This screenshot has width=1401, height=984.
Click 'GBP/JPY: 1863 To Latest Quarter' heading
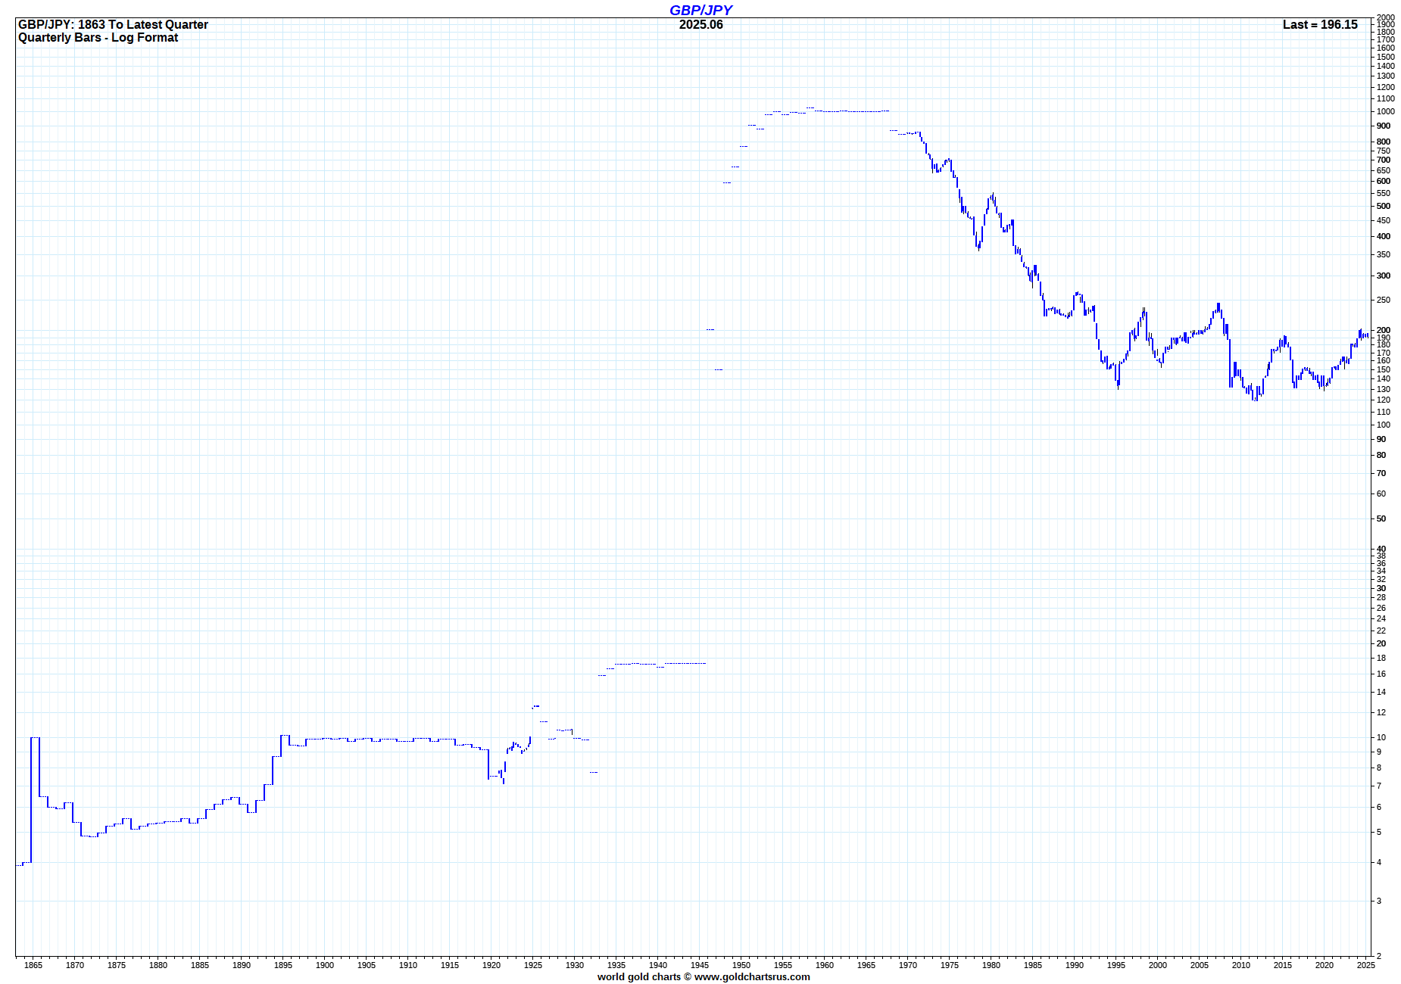pos(113,24)
